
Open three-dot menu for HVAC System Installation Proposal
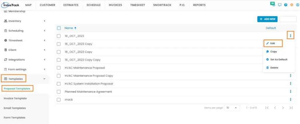(290, 84)
